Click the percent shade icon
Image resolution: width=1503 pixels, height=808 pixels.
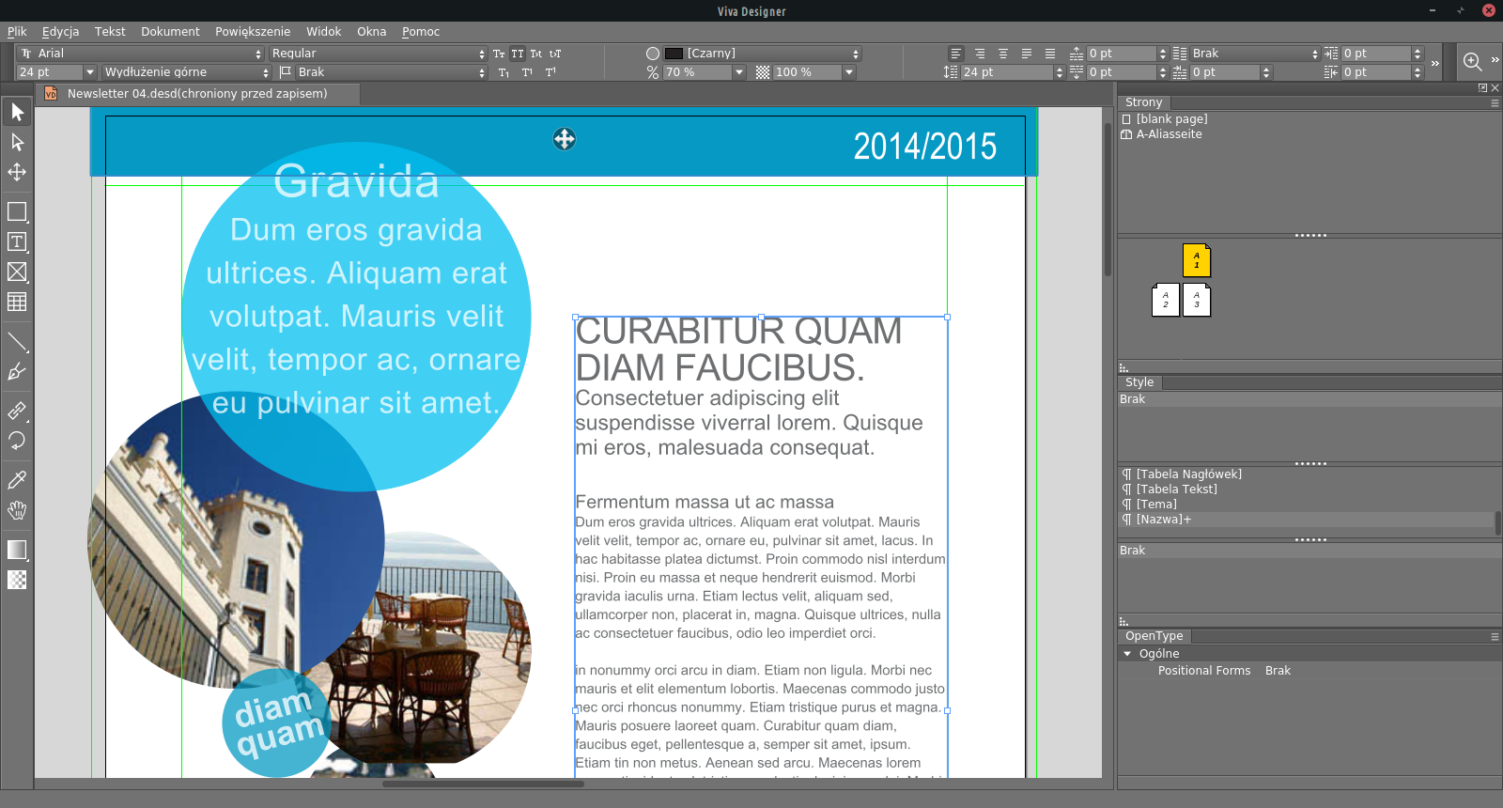click(x=653, y=72)
